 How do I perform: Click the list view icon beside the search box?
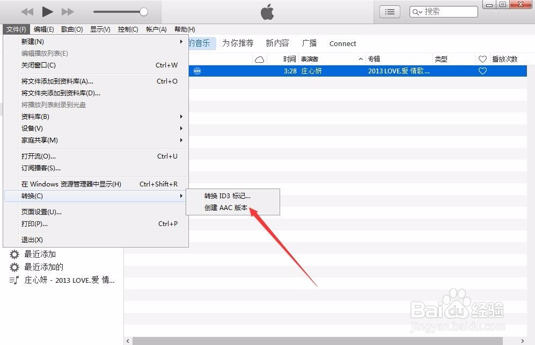tap(390, 11)
